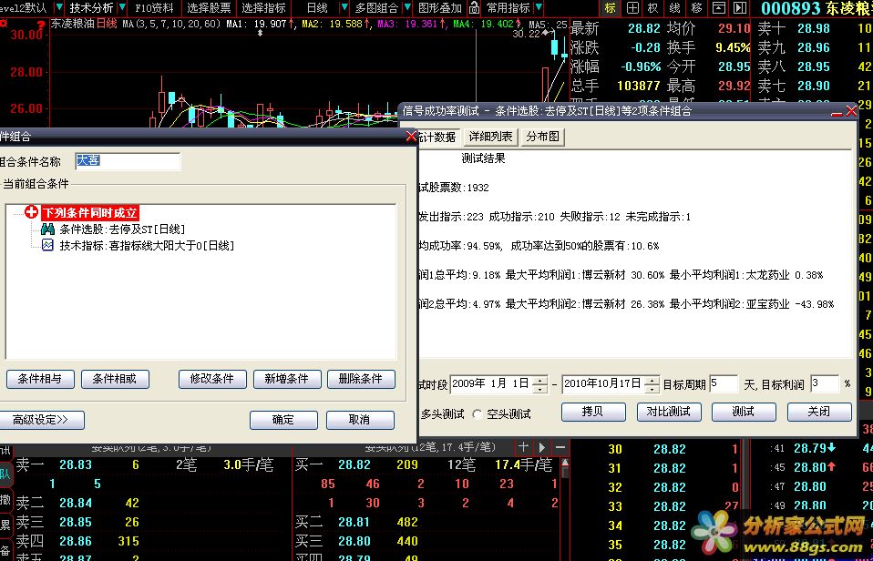Open the dropdown arrow after 技术分析
The image size is (873, 561).
coord(122,8)
